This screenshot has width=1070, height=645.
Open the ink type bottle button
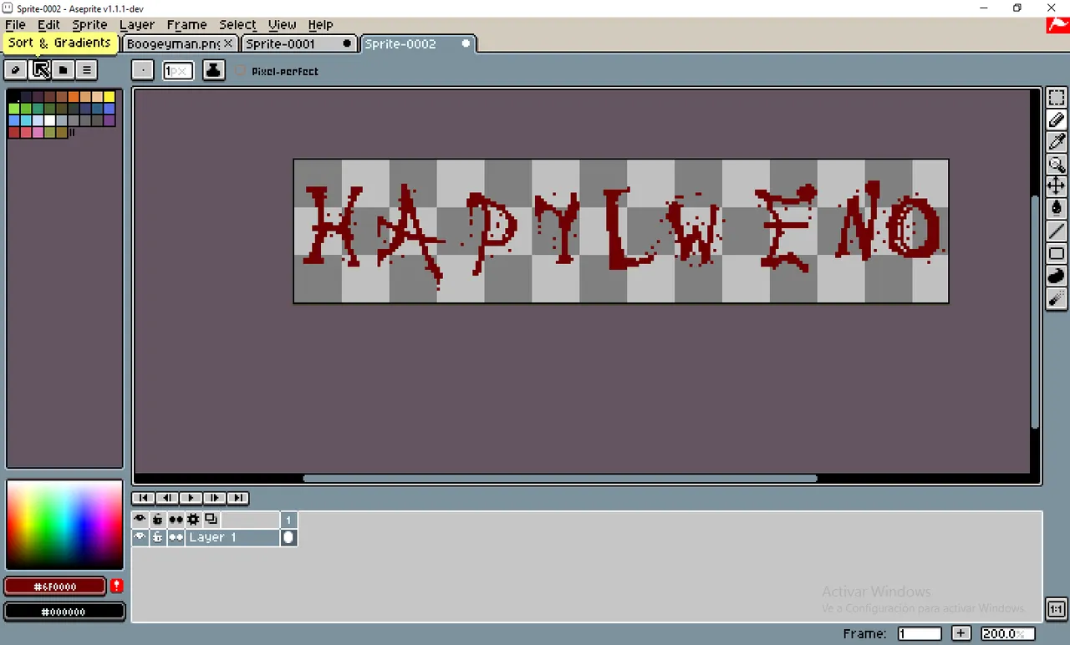coord(213,70)
